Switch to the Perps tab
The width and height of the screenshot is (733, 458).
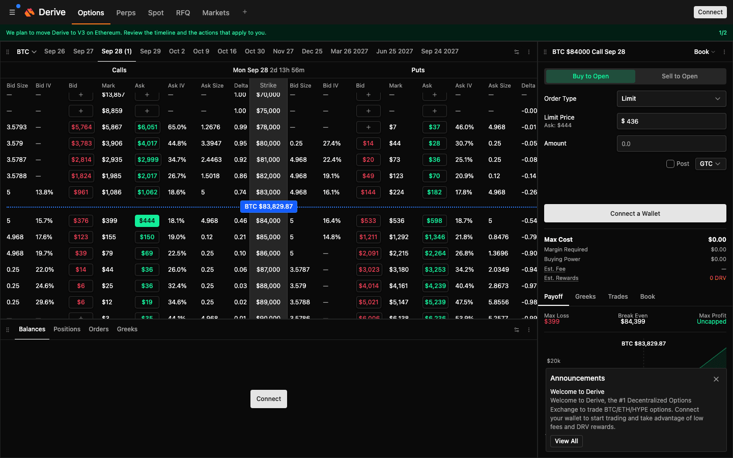[x=126, y=13]
